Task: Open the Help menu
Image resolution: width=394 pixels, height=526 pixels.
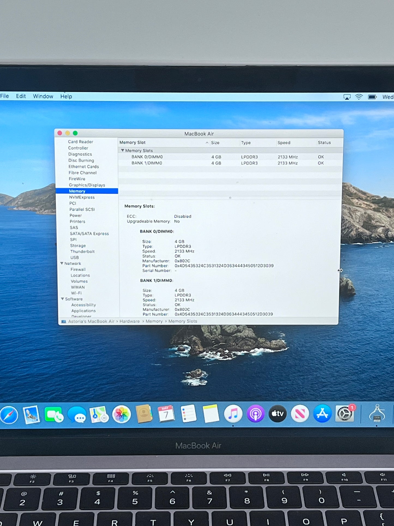Action: [66, 96]
